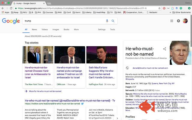
Task: Open the Rasp bookmarks folder
Action: click(x=15, y=12)
